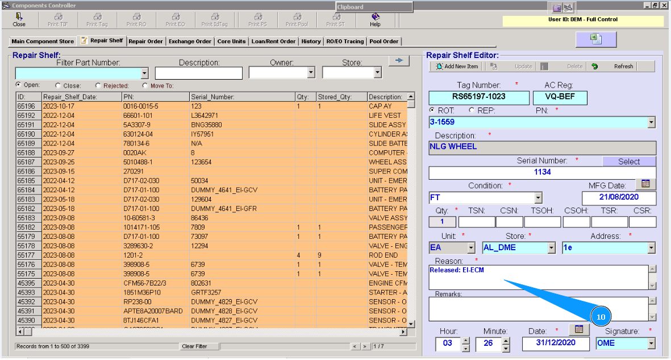This screenshot has width=671, height=360.
Task: Open the MFG Date calendar picker
Action: [645, 184]
